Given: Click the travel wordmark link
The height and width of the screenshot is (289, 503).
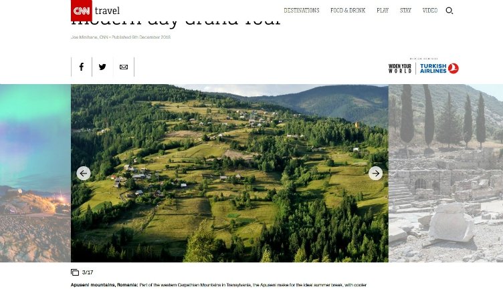Looking at the screenshot, I should 107,11.
